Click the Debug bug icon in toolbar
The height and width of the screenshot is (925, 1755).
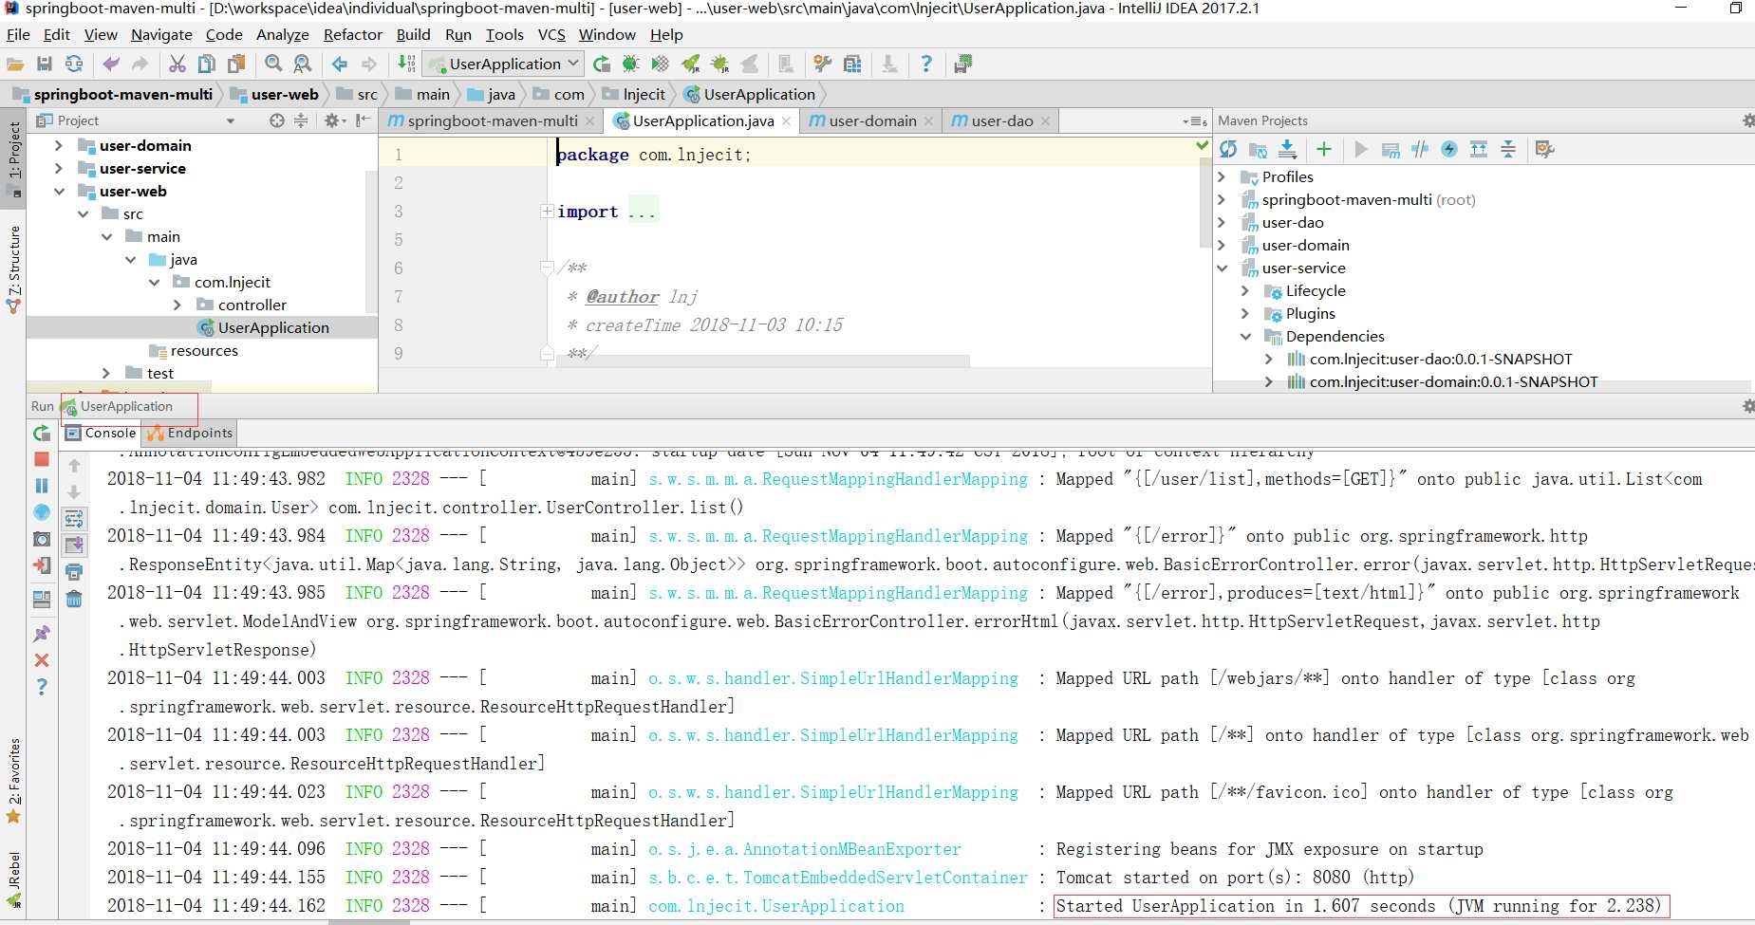pyautogui.click(x=630, y=64)
